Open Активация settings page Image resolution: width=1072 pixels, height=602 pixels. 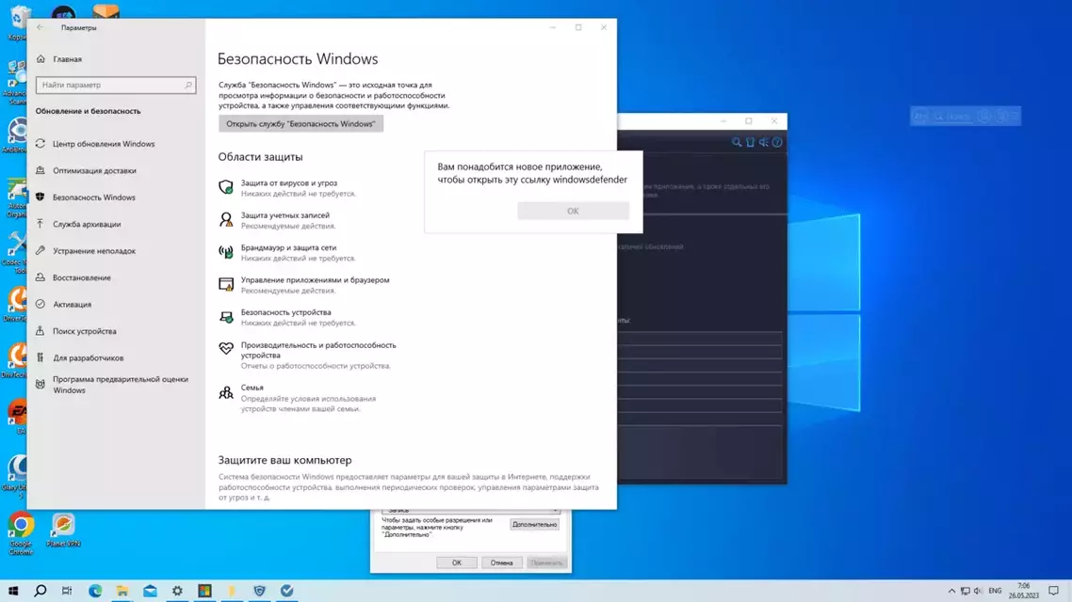click(x=72, y=305)
